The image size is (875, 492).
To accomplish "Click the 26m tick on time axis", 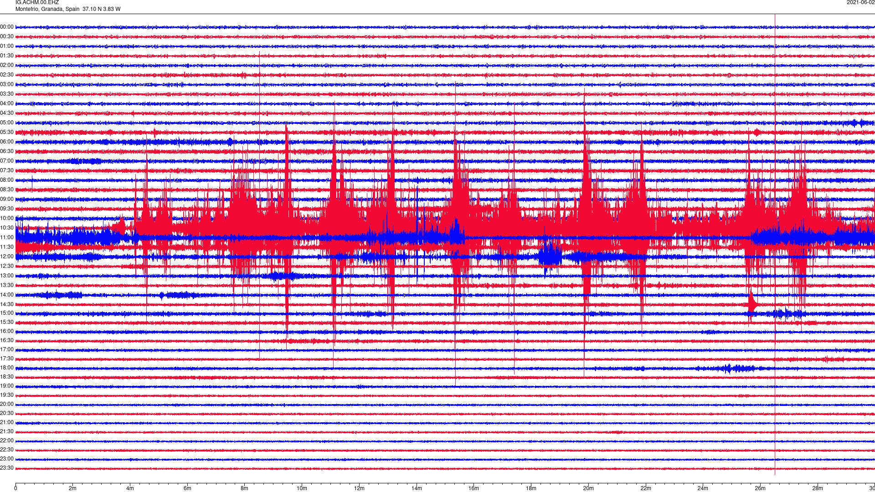I will coord(760,488).
